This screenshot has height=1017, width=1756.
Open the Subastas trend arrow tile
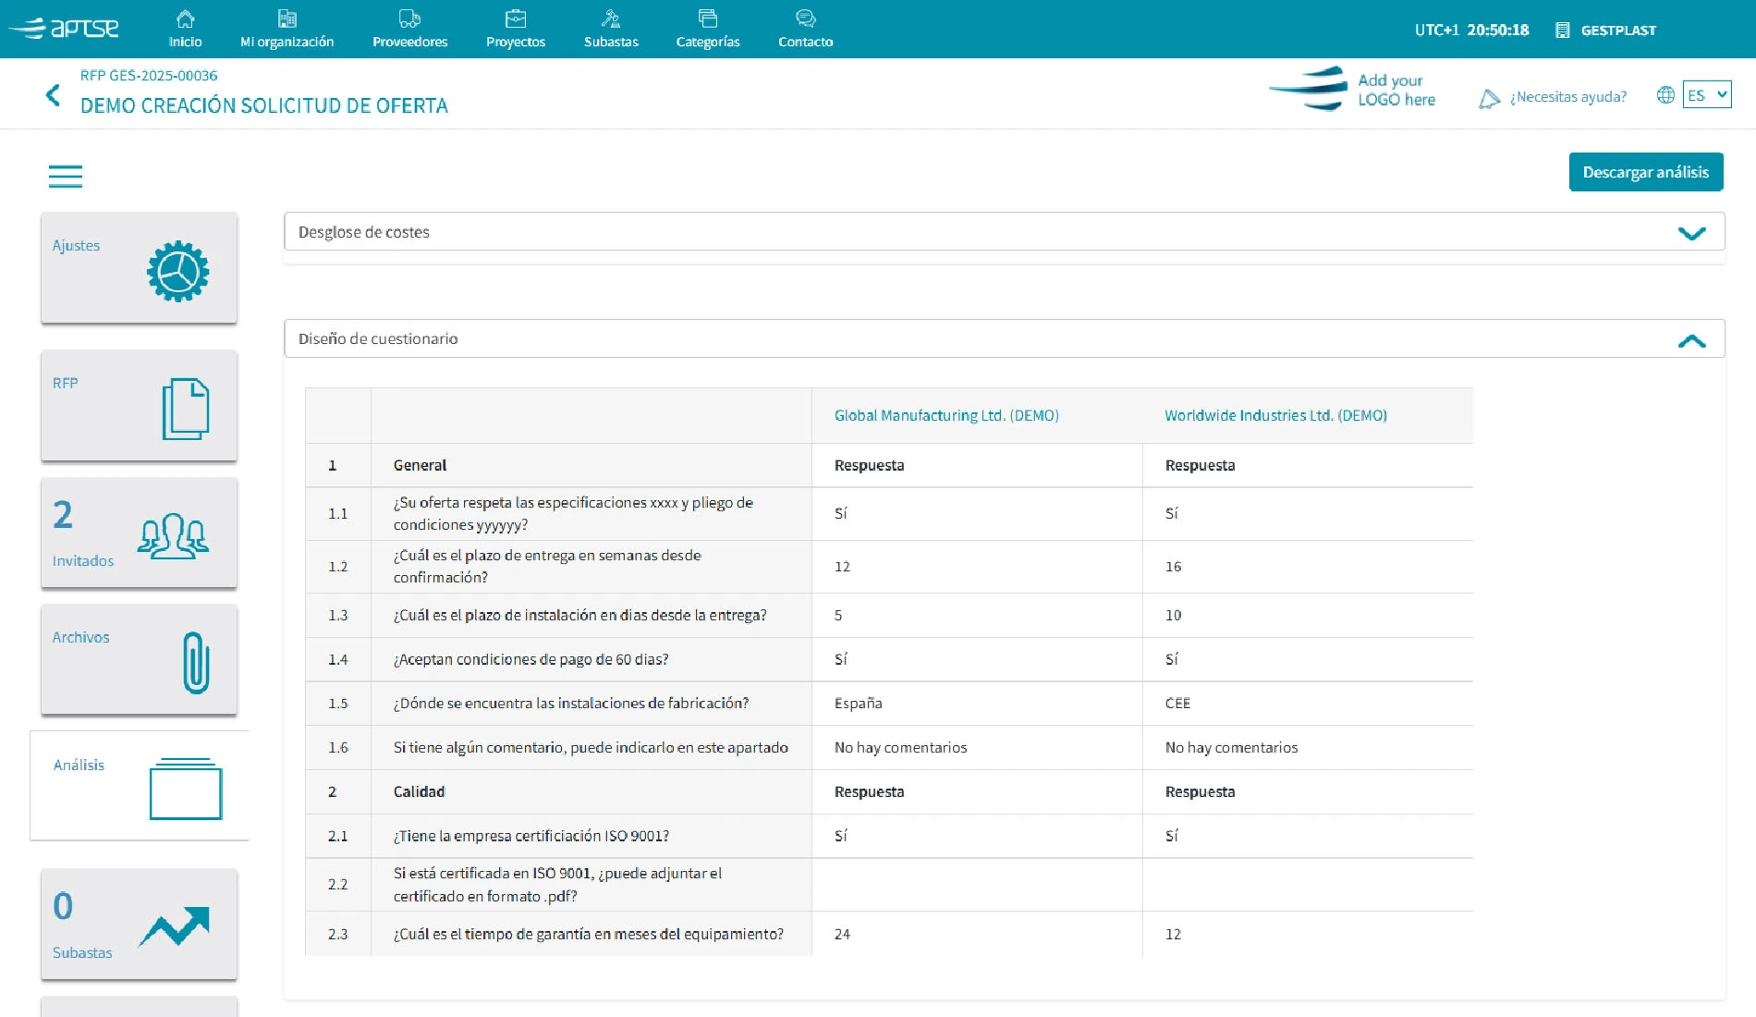tap(140, 925)
